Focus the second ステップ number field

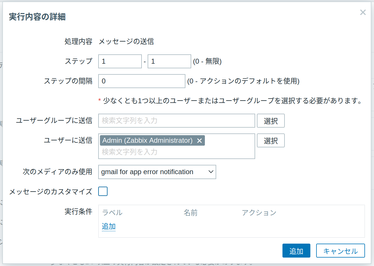169,61
